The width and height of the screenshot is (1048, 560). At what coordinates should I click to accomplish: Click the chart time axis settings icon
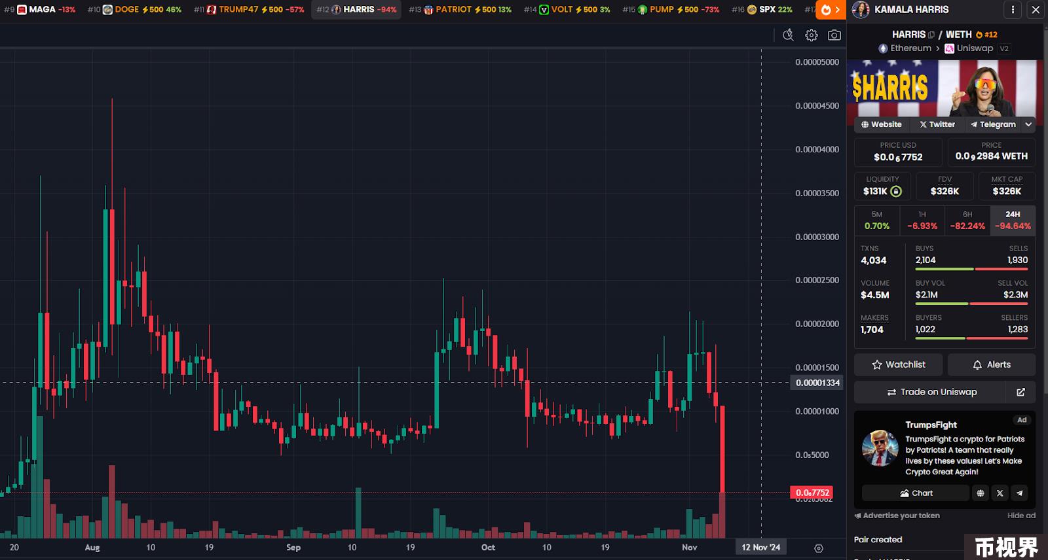click(x=819, y=548)
